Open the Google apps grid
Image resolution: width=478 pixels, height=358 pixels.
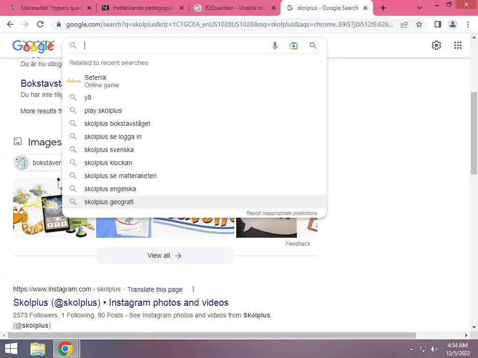(x=457, y=45)
